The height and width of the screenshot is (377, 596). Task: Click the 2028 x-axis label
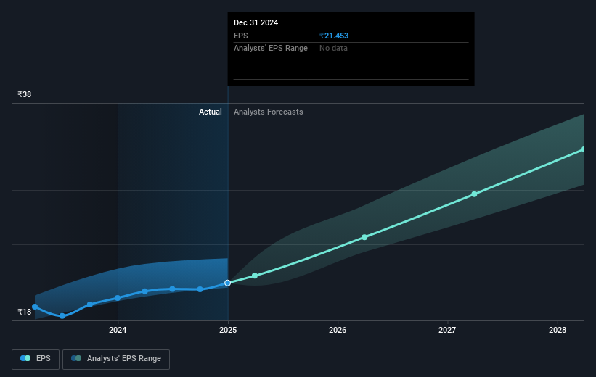(558, 330)
